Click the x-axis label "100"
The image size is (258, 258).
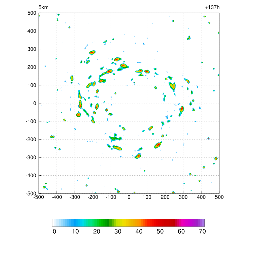pos(147,197)
